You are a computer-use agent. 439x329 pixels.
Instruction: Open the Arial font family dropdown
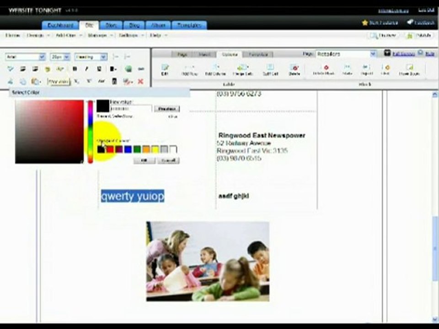click(x=25, y=57)
